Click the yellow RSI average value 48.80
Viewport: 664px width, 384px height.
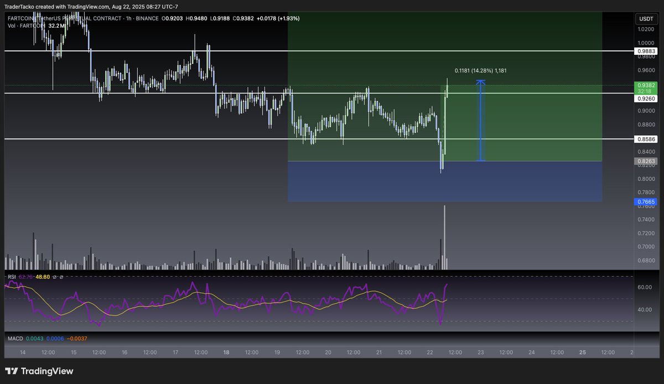43,277
